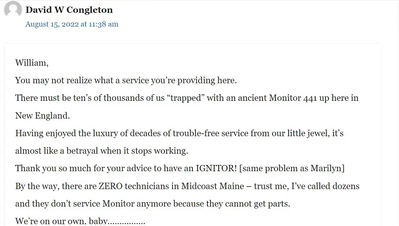Screen dimensions: 399x226
Task: Click the line "almost like a betrayal"
Action: tap(102, 151)
